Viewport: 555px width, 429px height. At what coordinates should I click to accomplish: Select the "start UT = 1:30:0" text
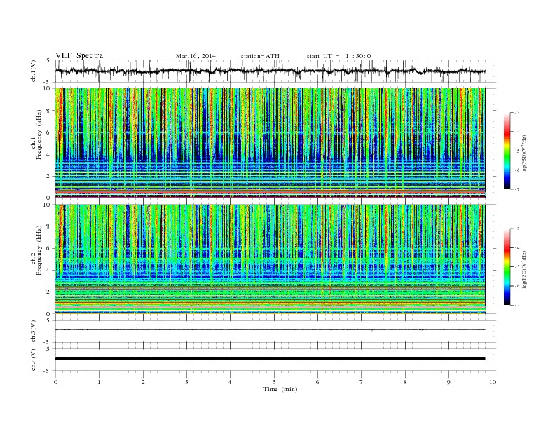tap(338, 56)
